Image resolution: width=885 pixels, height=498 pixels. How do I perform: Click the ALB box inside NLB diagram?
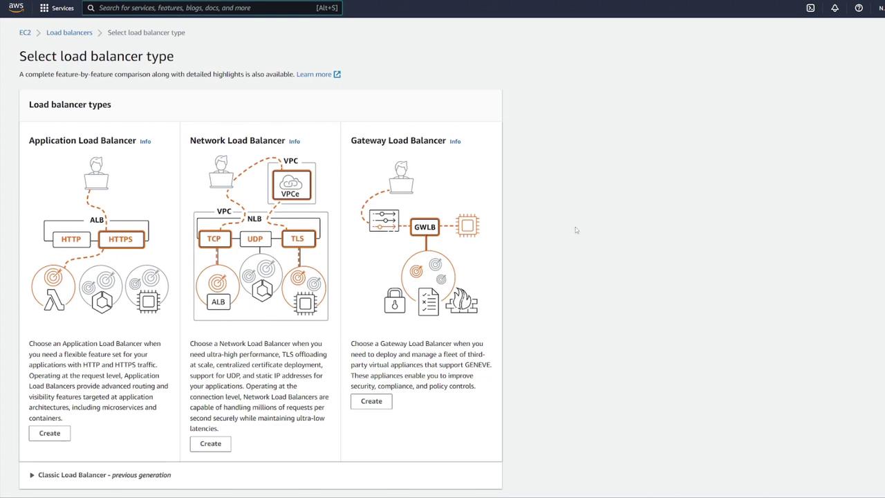[x=218, y=302]
